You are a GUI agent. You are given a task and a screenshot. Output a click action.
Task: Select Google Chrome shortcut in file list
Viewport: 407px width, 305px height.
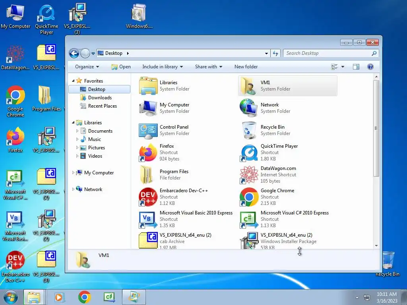click(248, 197)
